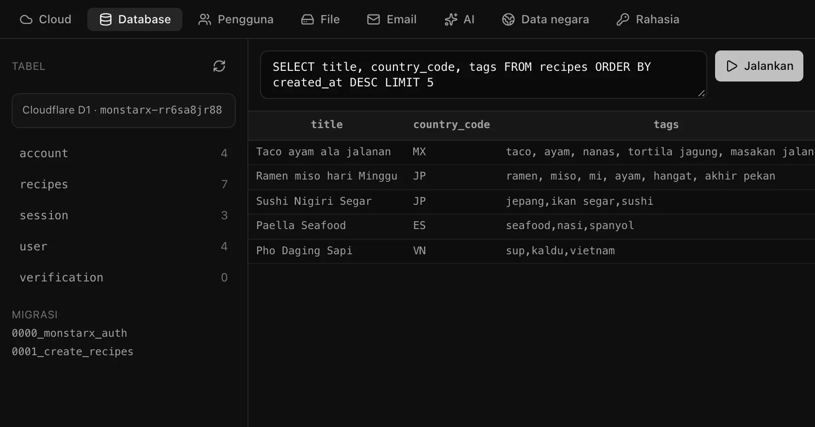Focus the SQL query text area
Image resolution: width=815 pixels, height=427 pixels.
coord(484,75)
